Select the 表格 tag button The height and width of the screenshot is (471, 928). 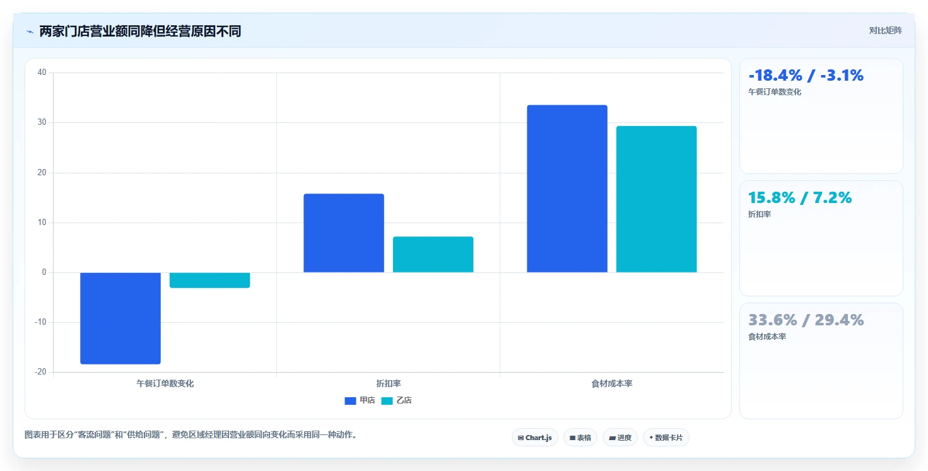[x=580, y=438]
